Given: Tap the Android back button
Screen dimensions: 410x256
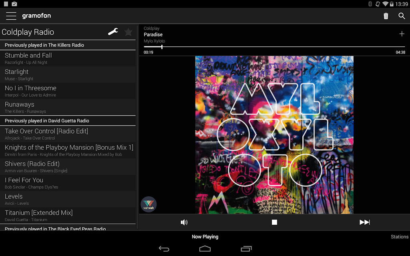Looking at the screenshot, I should tap(164, 249).
